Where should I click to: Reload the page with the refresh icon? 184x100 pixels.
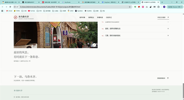click(x=10, y=7)
